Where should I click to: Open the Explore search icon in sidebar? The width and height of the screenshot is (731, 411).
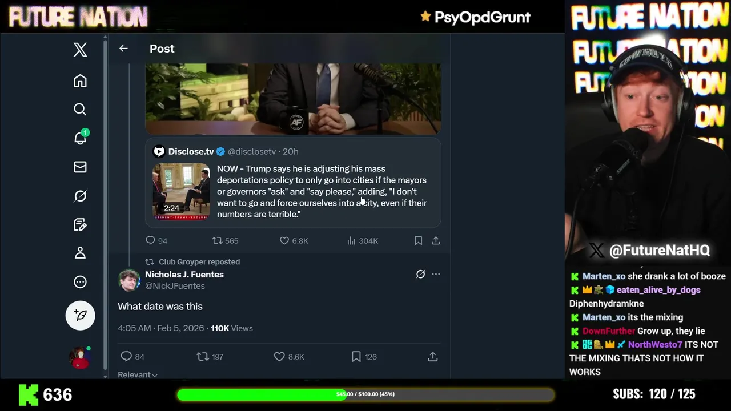(80, 109)
